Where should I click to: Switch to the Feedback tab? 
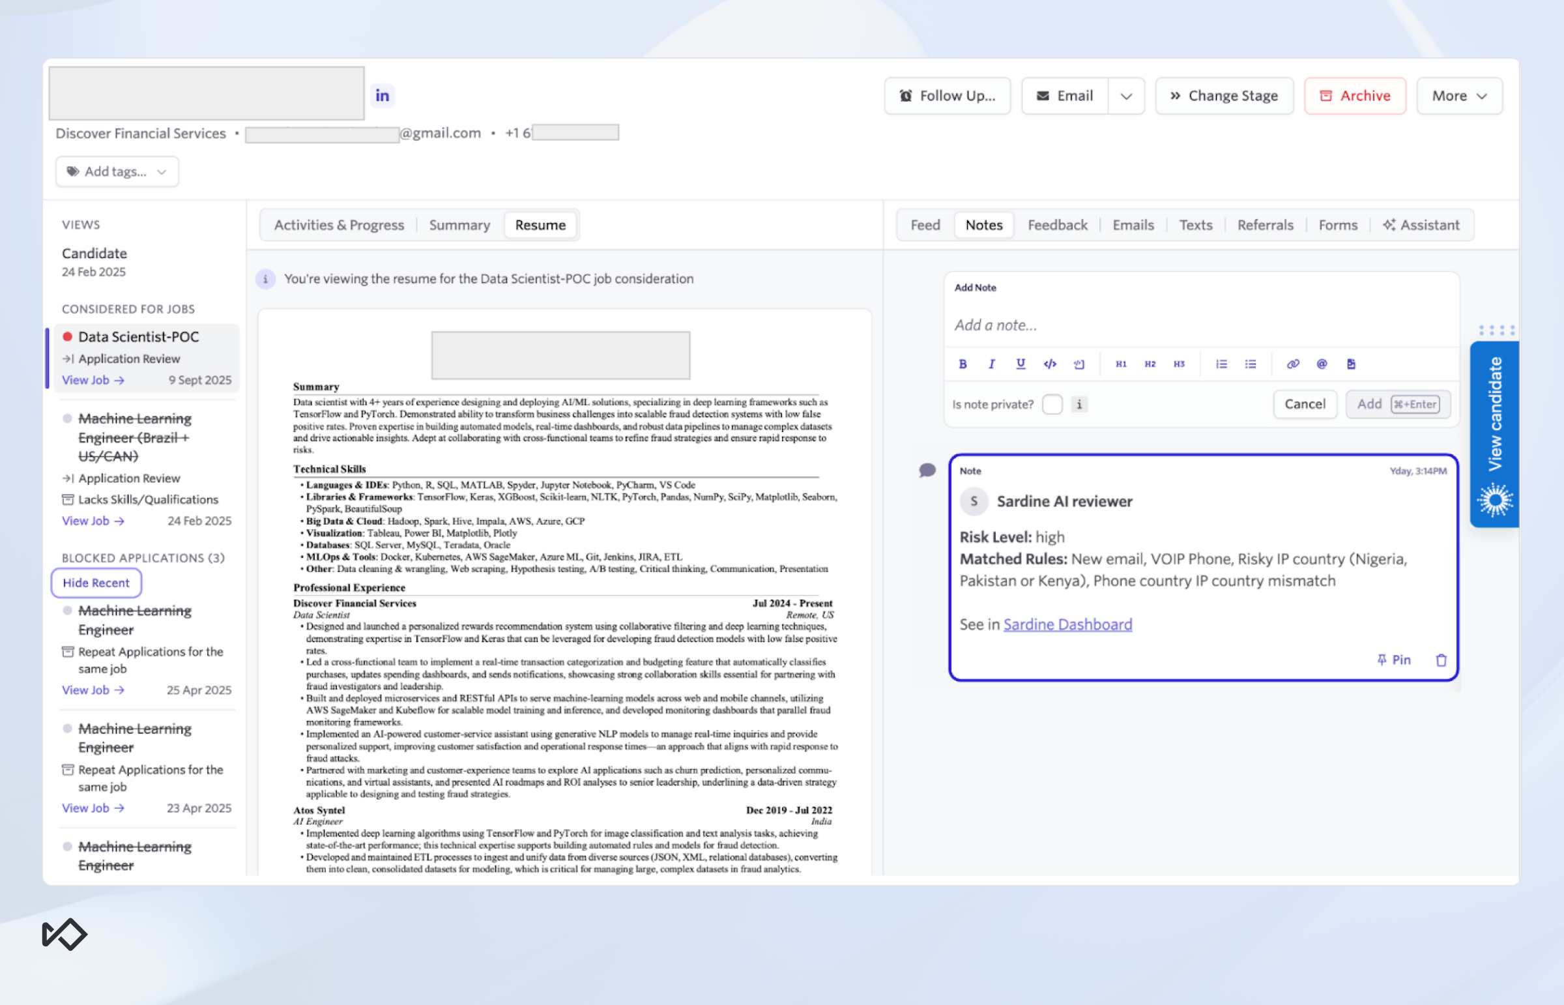point(1057,225)
